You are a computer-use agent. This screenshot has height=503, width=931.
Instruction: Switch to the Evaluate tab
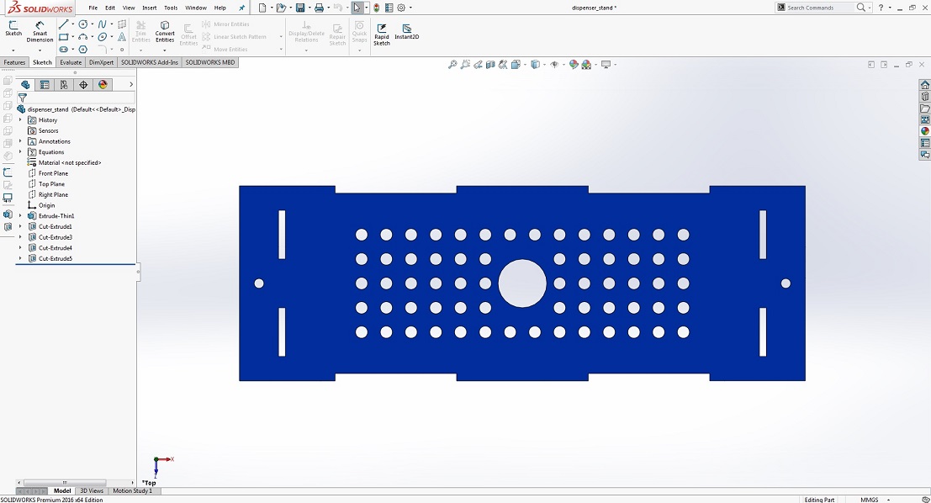[x=70, y=62]
